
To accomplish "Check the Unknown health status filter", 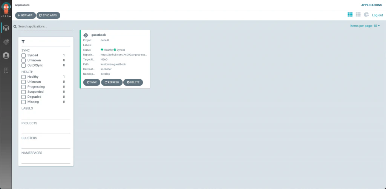I will (24, 82).
